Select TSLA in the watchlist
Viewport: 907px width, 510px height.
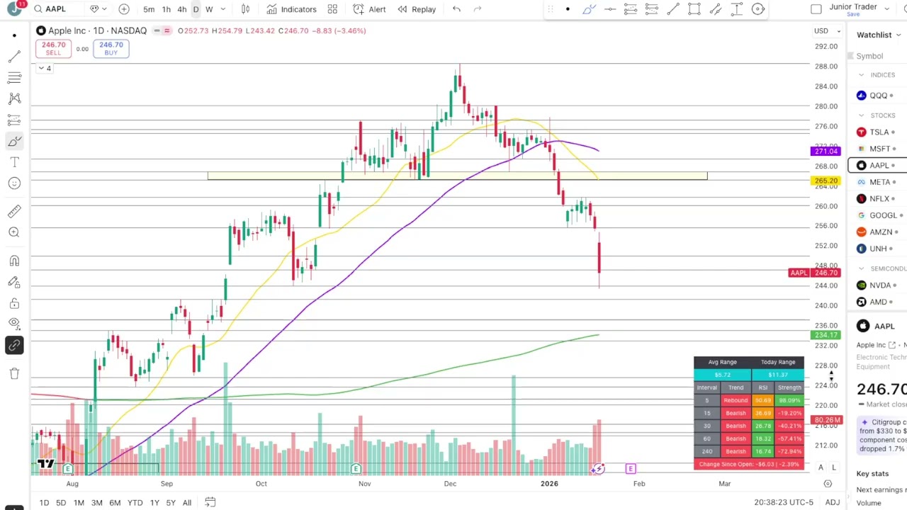point(877,132)
